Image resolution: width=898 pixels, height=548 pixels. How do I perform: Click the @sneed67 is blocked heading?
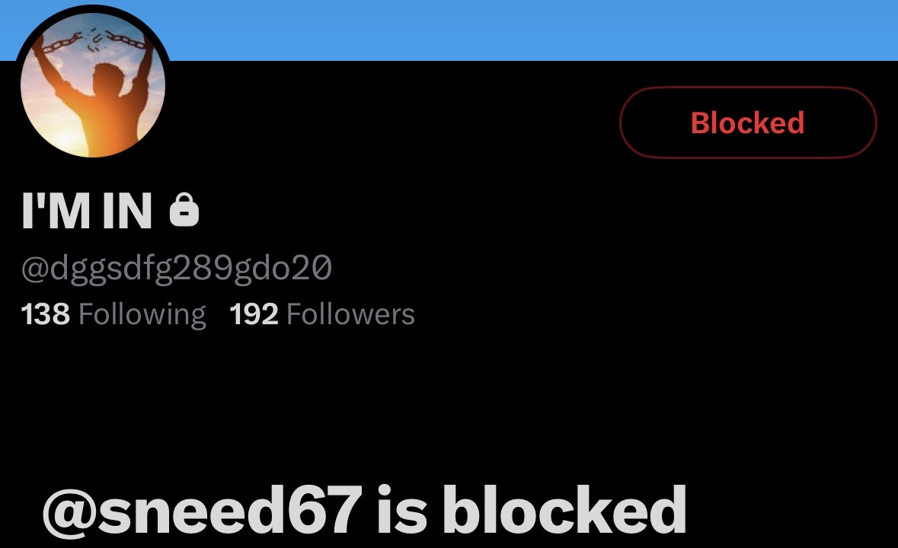tap(365, 510)
